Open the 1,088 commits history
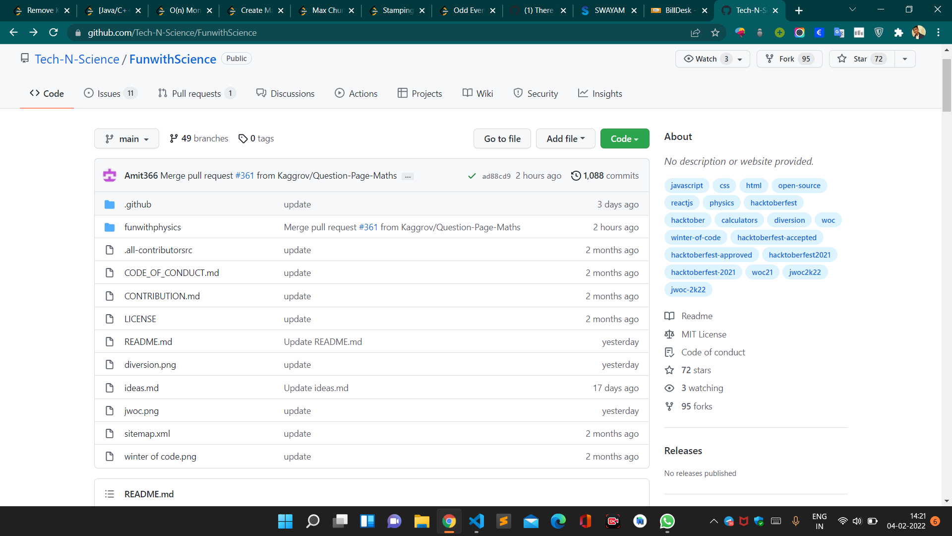The height and width of the screenshot is (536, 952). [x=605, y=176]
